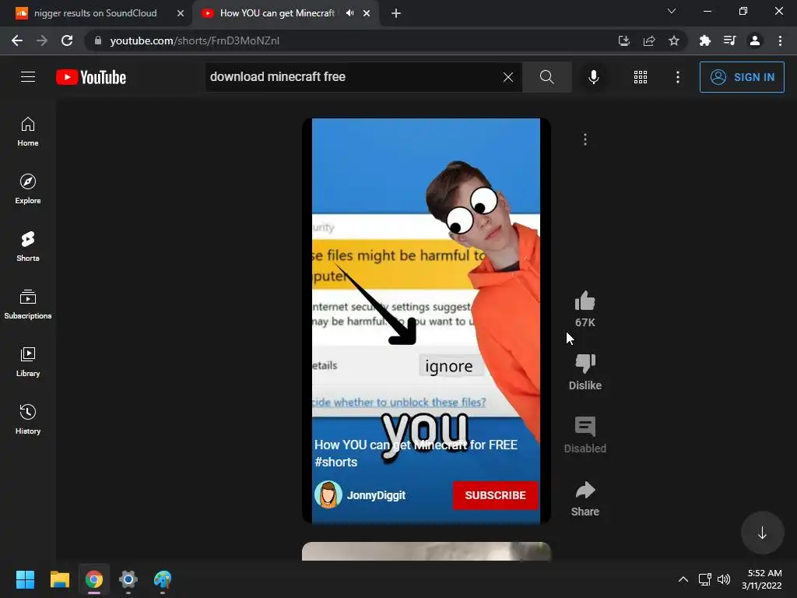Close the YouTube tab
Viewport: 797px width, 598px height.
click(x=367, y=13)
